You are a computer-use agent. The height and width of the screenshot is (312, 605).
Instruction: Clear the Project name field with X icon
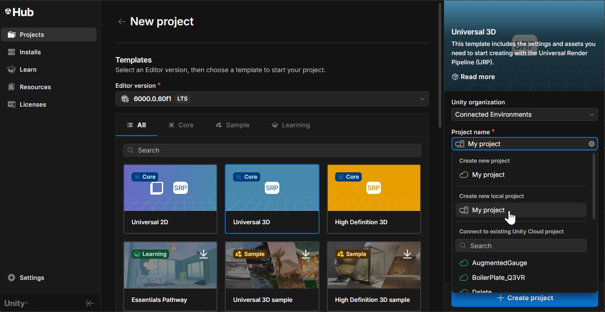click(x=592, y=144)
